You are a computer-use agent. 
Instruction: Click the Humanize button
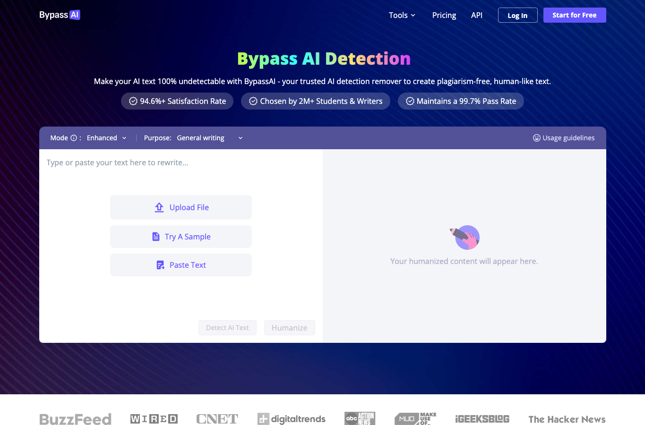290,328
